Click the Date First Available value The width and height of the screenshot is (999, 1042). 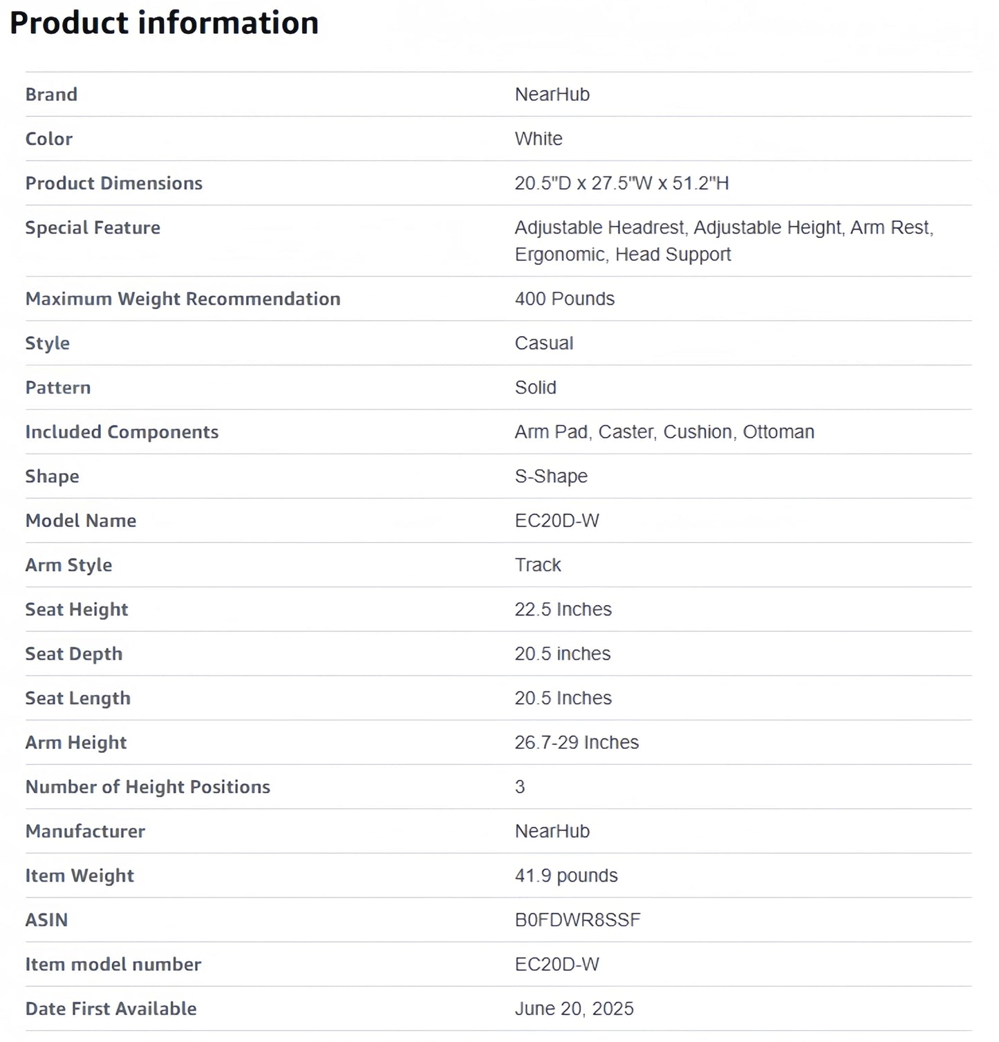pyautogui.click(x=574, y=1009)
